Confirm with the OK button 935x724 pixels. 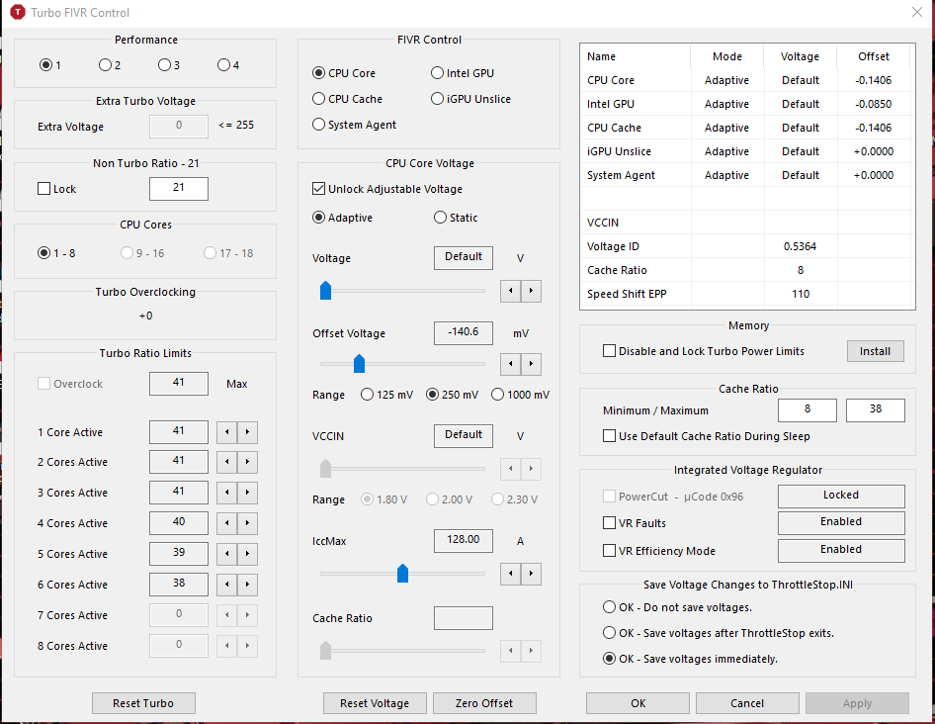(x=638, y=703)
